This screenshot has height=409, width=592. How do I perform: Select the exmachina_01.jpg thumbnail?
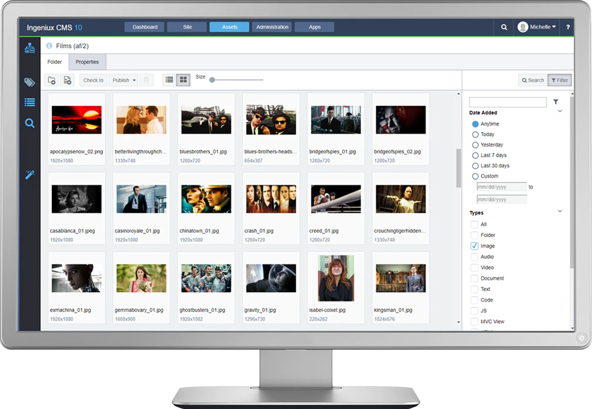[x=76, y=279]
